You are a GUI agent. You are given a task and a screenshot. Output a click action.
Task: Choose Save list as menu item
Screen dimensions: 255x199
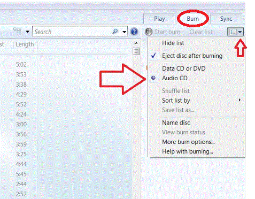(x=196, y=110)
